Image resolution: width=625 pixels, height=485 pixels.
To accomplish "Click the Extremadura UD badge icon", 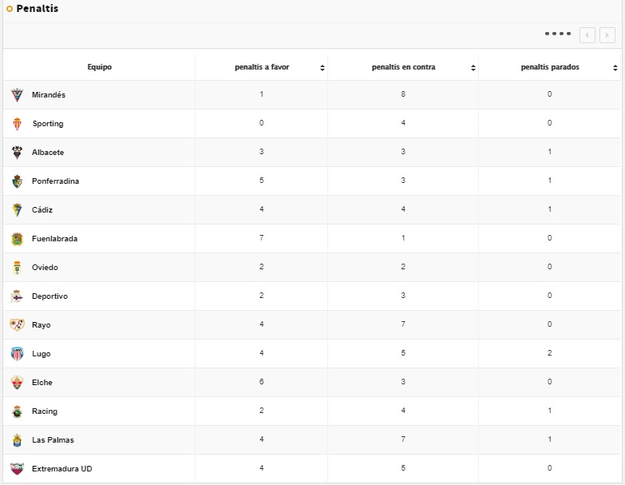I will click(18, 469).
